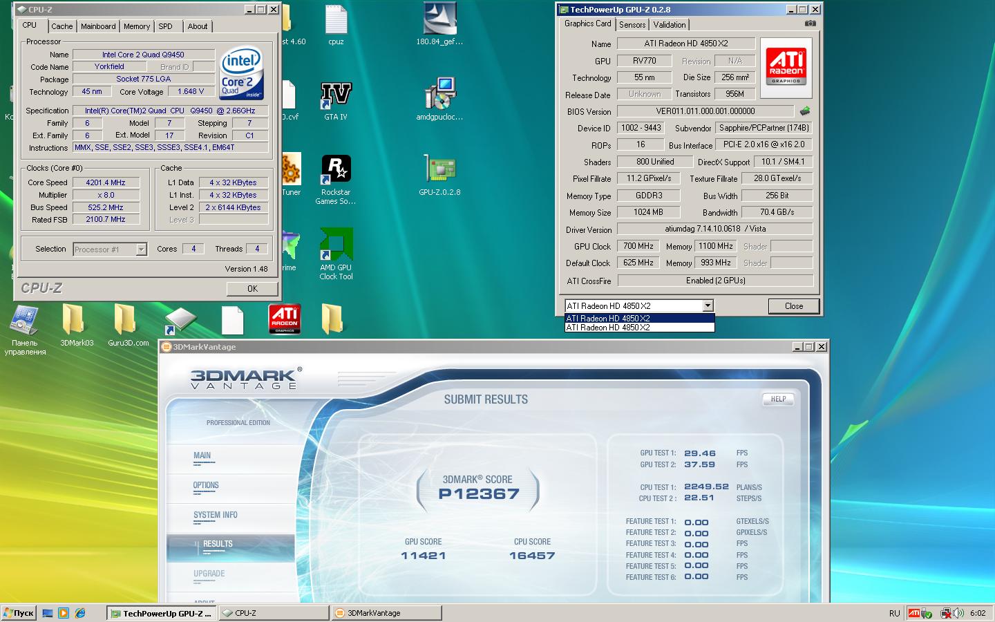Launch the ATI Radeon desktop shortcut
Image resolution: width=995 pixels, height=622 pixels.
284,319
